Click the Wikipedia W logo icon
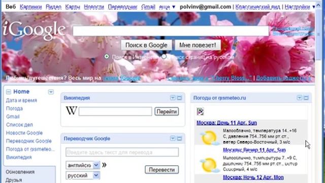Image resolution: width=325 pixels, height=183 pixels. (71, 111)
